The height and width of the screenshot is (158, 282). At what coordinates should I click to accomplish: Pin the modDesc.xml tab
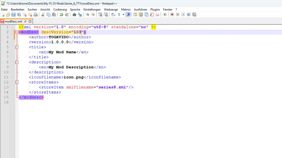[25, 21]
